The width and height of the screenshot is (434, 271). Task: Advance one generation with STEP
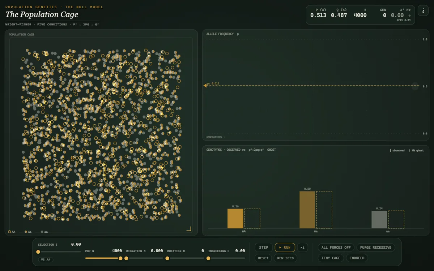(x=264, y=248)
